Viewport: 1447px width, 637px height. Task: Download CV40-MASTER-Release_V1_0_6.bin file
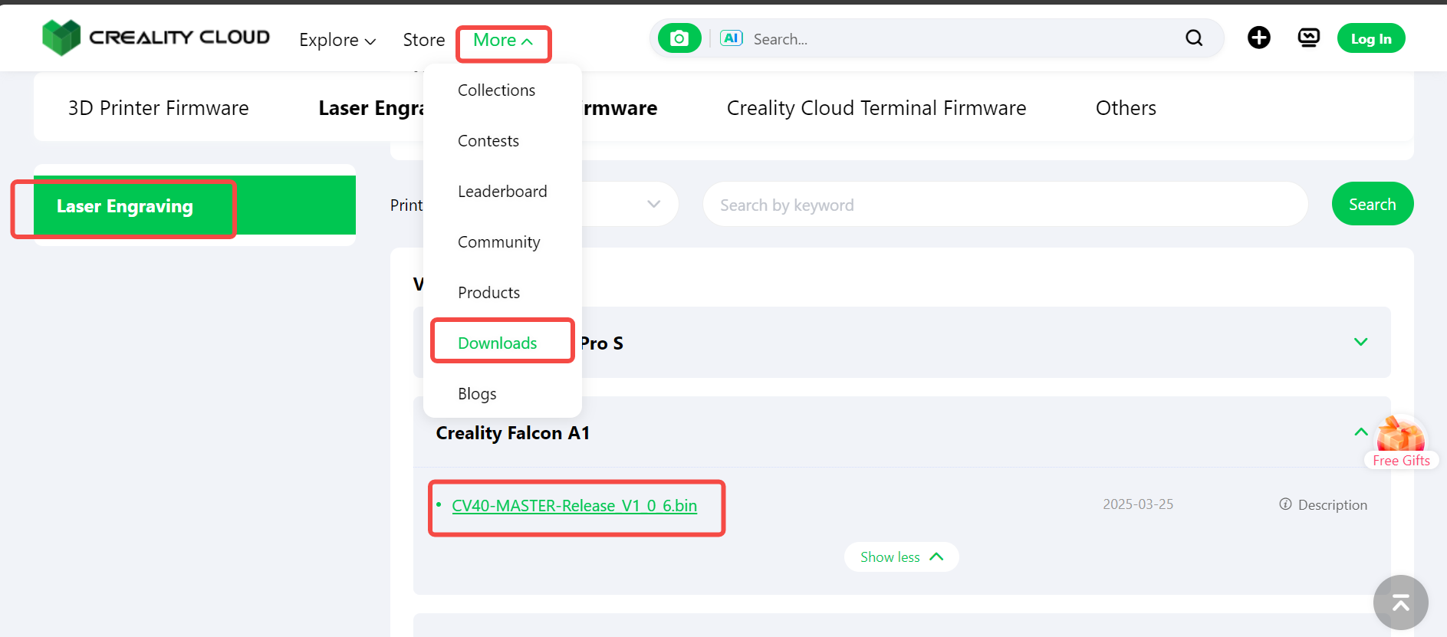[x=574, y=506]
